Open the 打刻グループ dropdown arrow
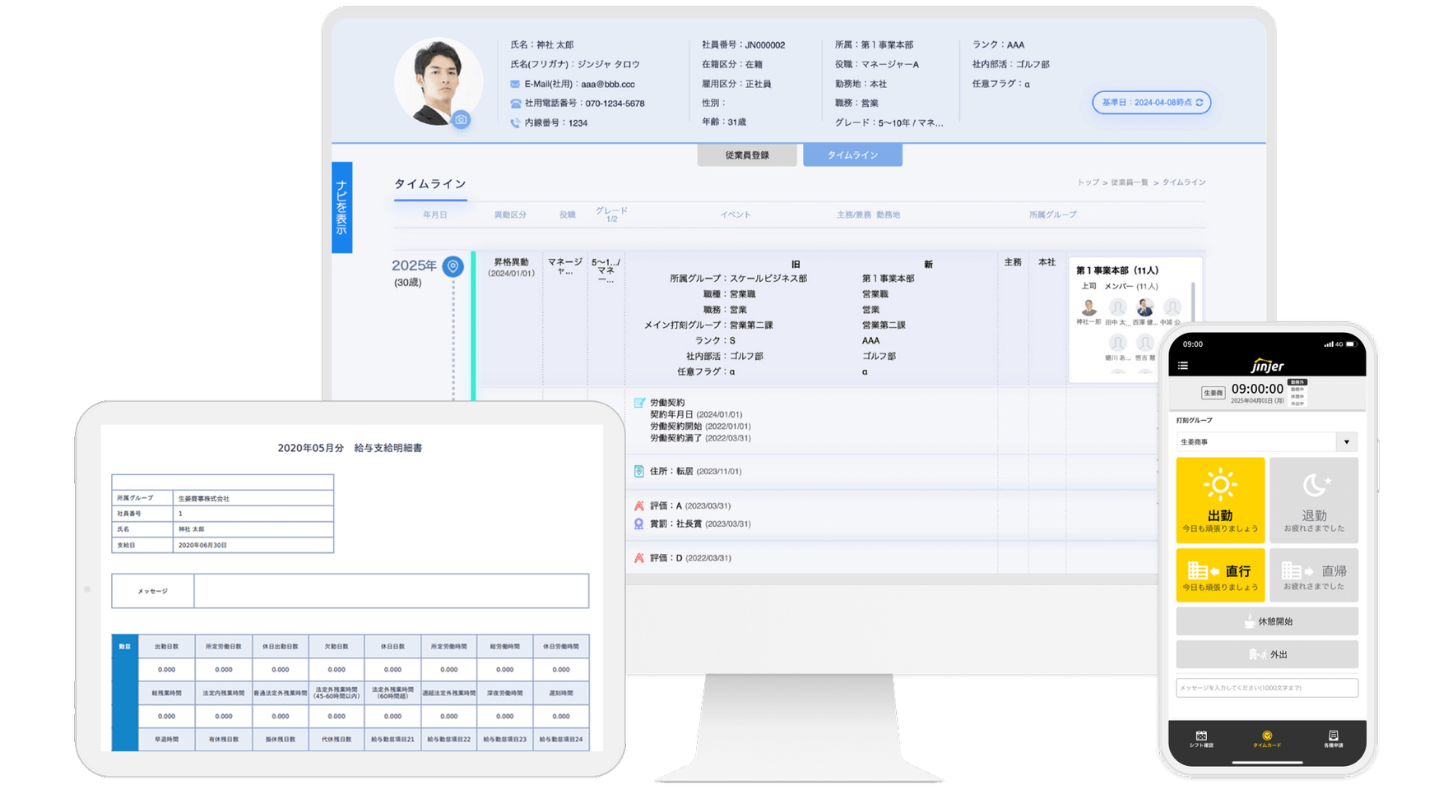 click(x=1346, y=442)
